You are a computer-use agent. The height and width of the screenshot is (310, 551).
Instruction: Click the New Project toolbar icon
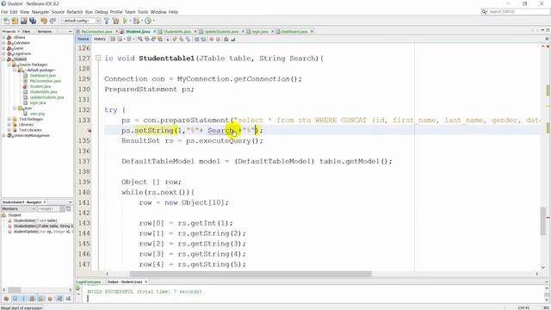point(15,21)
